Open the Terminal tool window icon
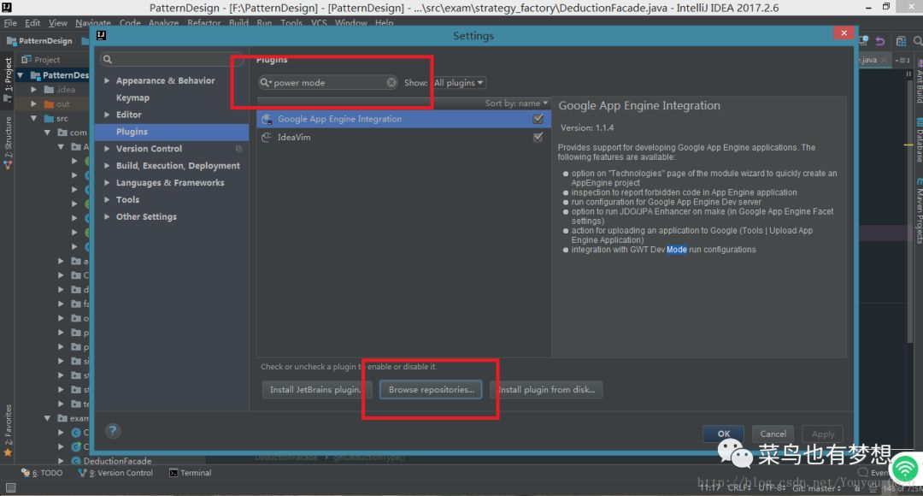 coord(173,473)
